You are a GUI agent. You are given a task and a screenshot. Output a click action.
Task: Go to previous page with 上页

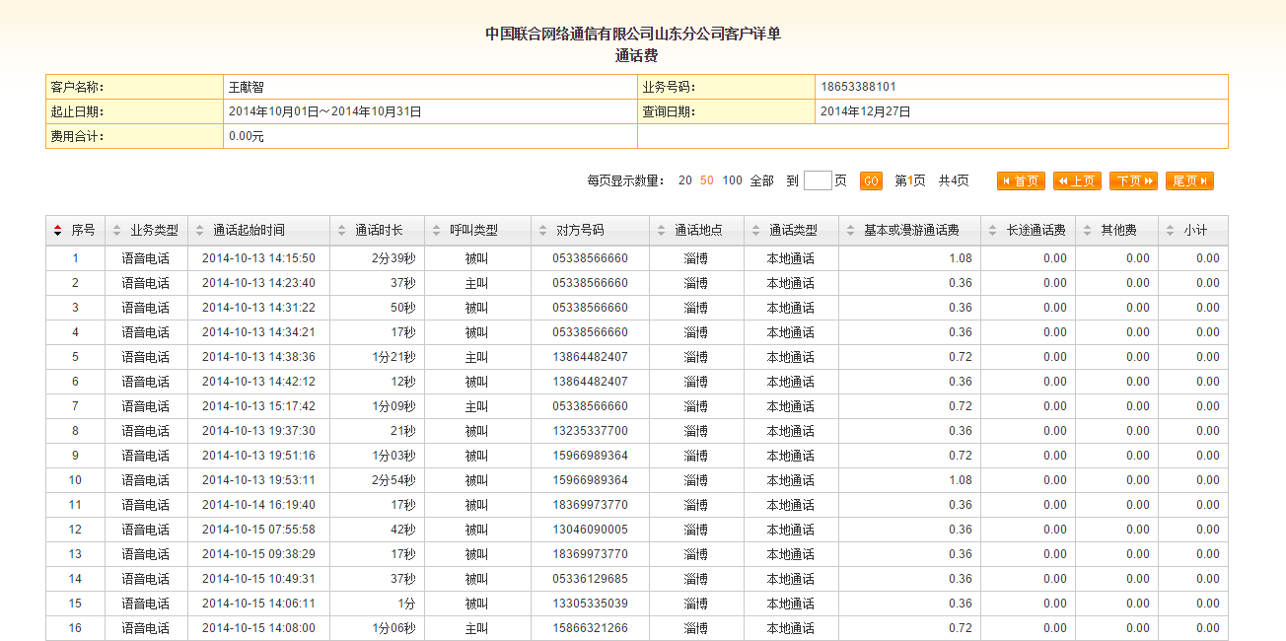tap(1077, 181)
